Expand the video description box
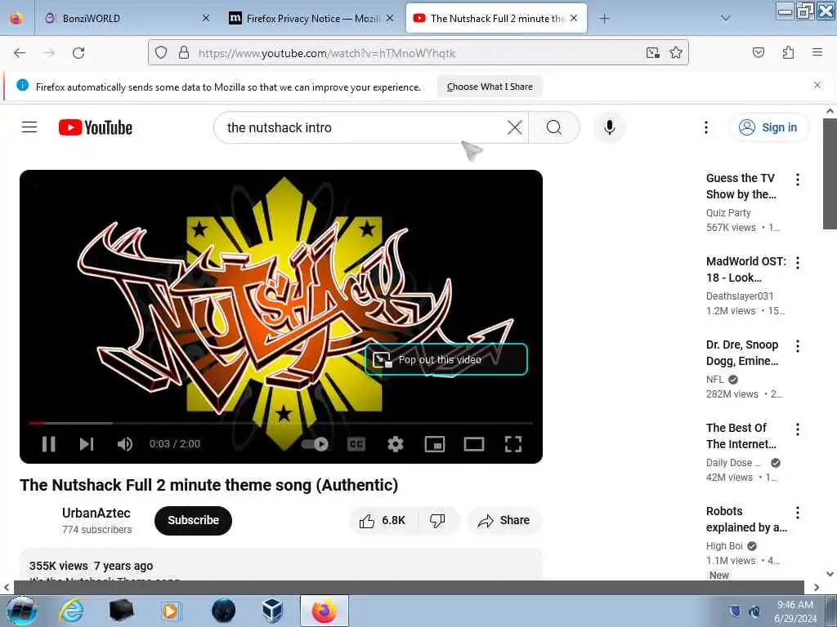The height and width of the screenshot is (627, 837). (281, 565)
